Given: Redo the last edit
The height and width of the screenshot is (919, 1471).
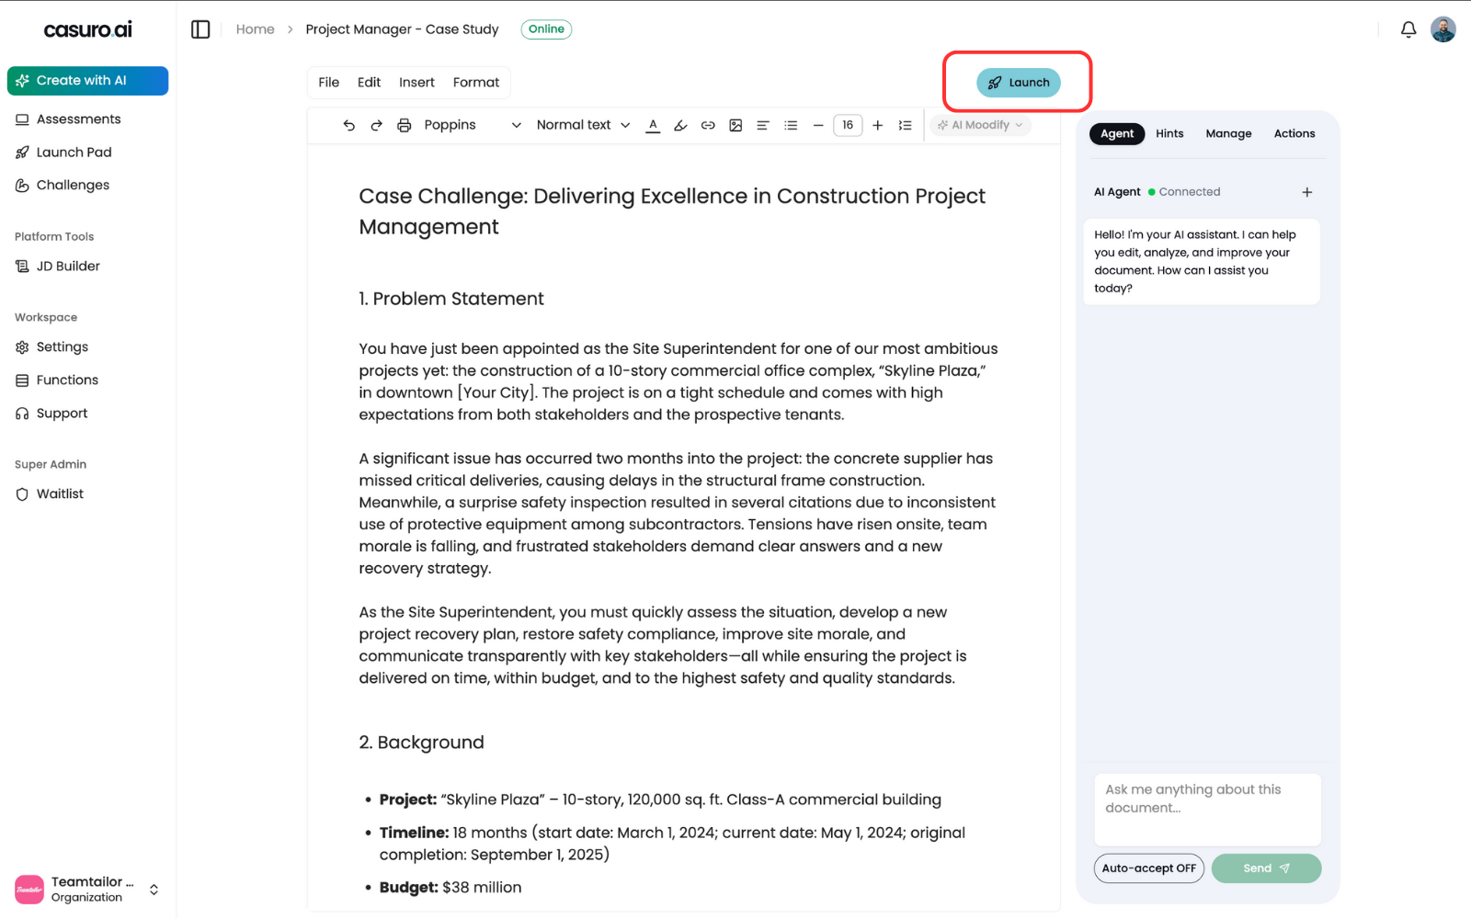Looking at the screenshot, I should [377, 125].
